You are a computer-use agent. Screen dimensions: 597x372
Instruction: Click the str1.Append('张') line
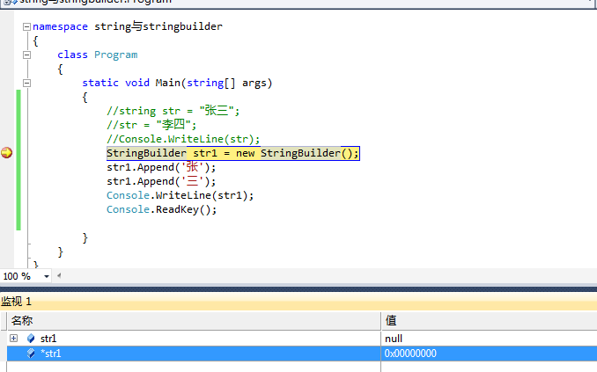tap(161, 167)
